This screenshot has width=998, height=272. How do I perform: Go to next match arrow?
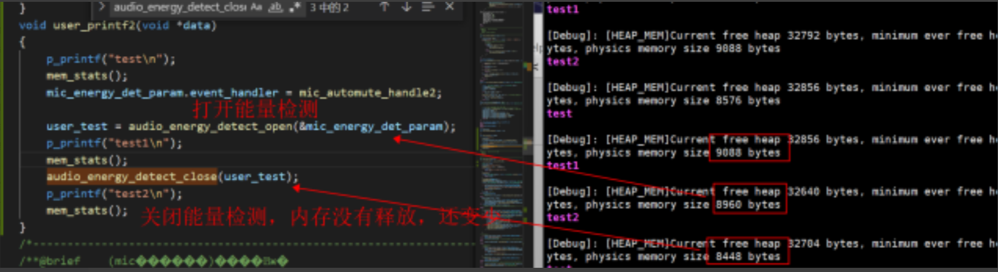[x=406, y=7]
